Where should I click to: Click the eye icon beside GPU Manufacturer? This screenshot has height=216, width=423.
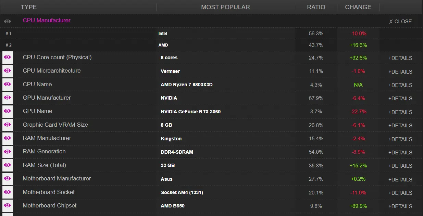pos(7,98)
